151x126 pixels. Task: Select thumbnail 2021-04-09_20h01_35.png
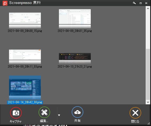tap(75, 19)
